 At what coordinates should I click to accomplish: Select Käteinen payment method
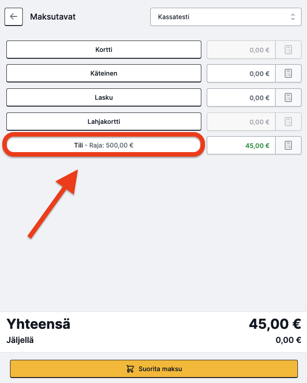(x=104, y=73)
